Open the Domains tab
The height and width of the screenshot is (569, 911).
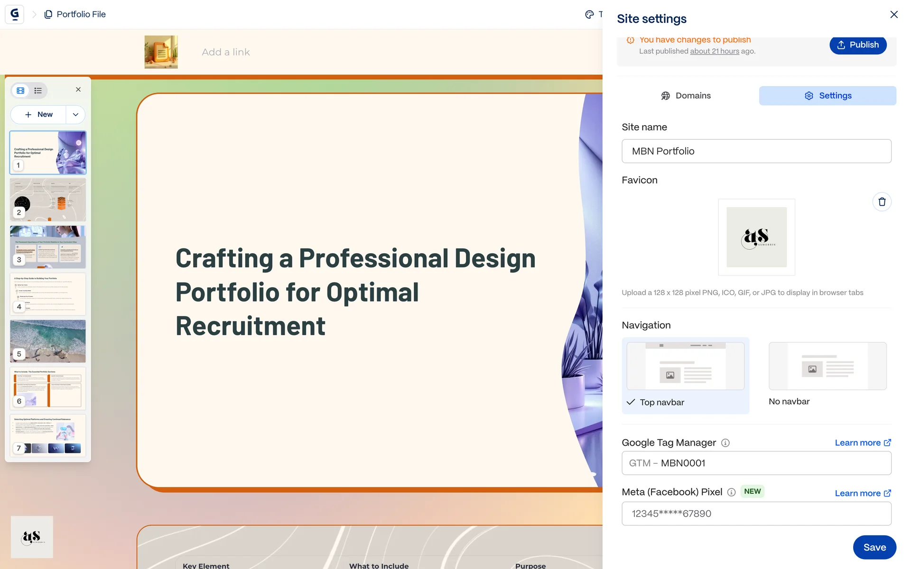(686, 96)
